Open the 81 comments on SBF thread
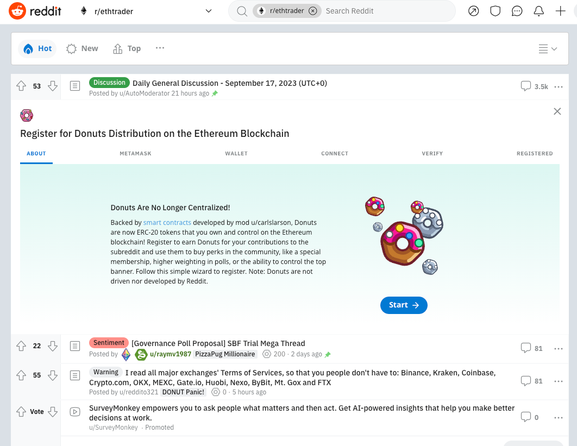Image resolution: width=577 pixels, height=446 pixels. [x=532, y=348]
